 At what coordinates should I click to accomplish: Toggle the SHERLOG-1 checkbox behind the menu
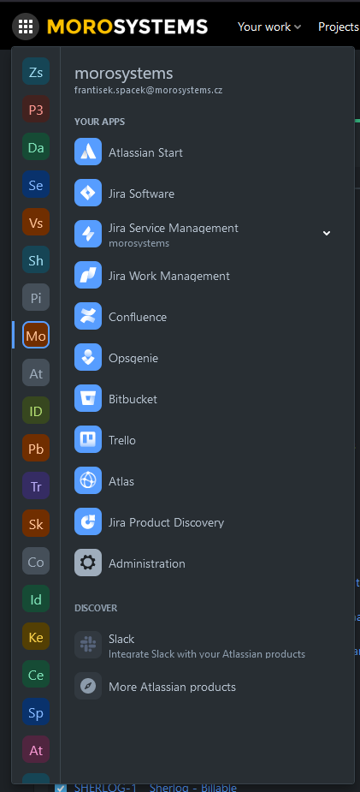coord(61,788)
